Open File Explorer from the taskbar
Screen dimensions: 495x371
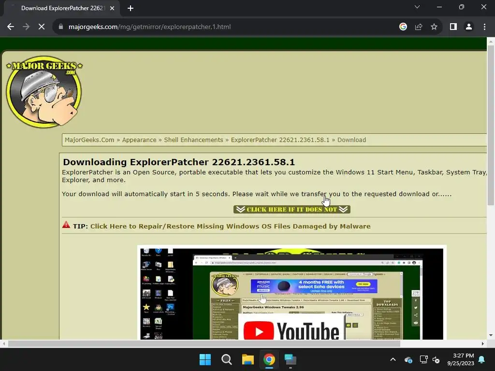coord(248,359)
